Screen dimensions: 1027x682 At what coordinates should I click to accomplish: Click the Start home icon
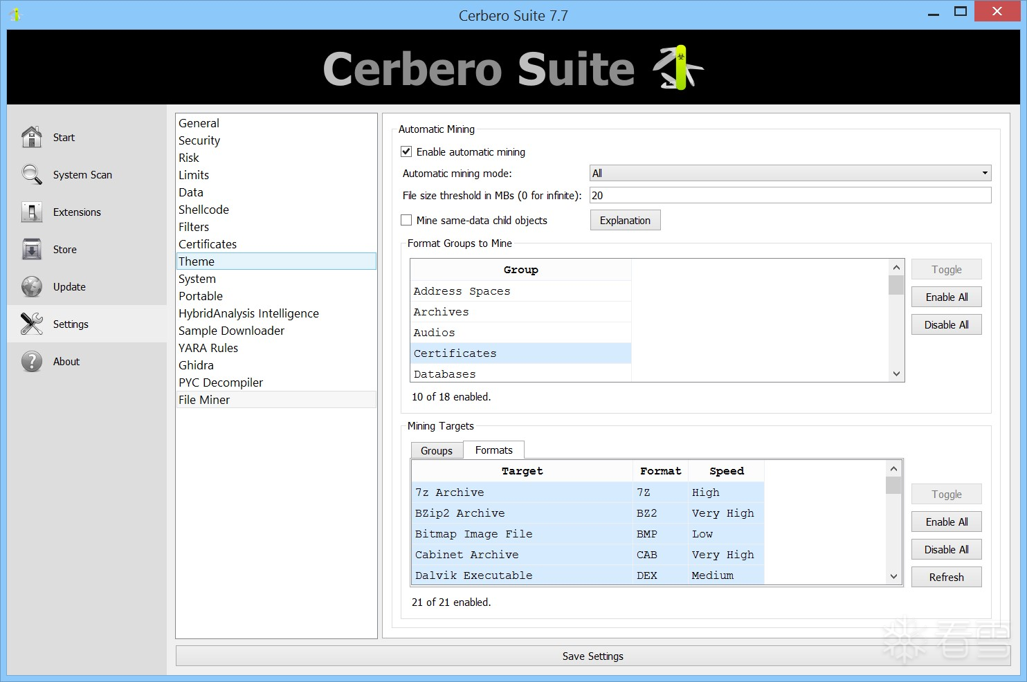click(x=32, y=137)
